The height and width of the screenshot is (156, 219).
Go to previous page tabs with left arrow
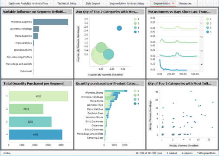point(205,3)
